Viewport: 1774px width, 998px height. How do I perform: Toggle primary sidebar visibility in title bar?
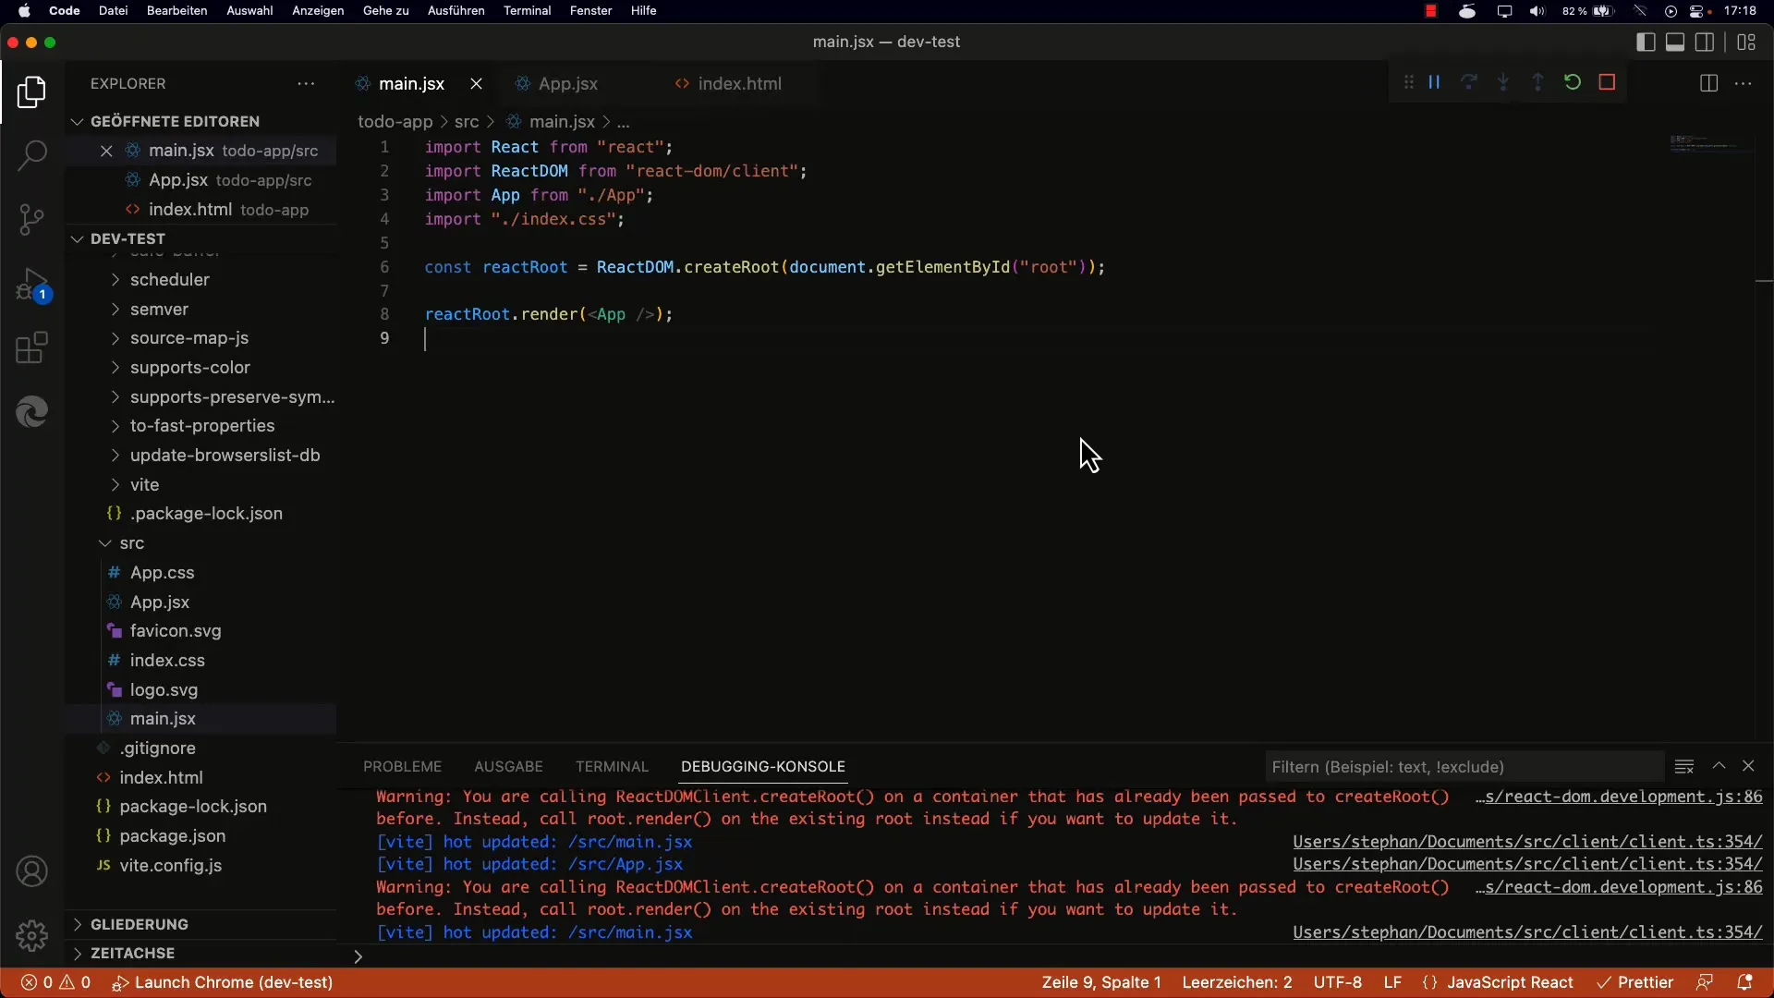click(x=1645, y=42)
